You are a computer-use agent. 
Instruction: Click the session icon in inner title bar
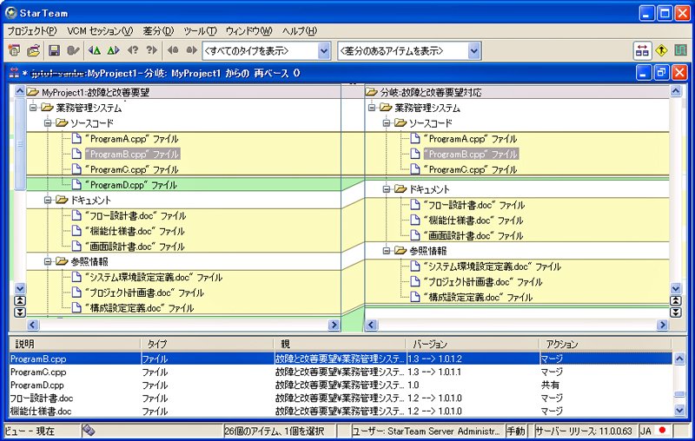click(x=14, y=73)
